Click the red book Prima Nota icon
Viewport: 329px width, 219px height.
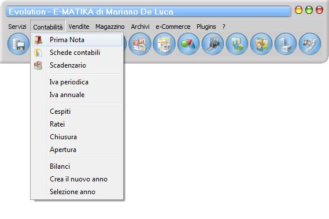(x=38, y=40)
